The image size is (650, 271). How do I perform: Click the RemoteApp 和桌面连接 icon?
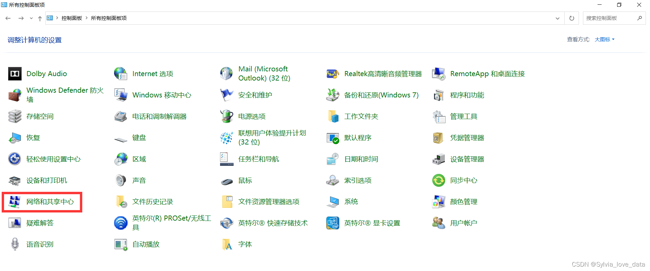(x=439, y=74)
